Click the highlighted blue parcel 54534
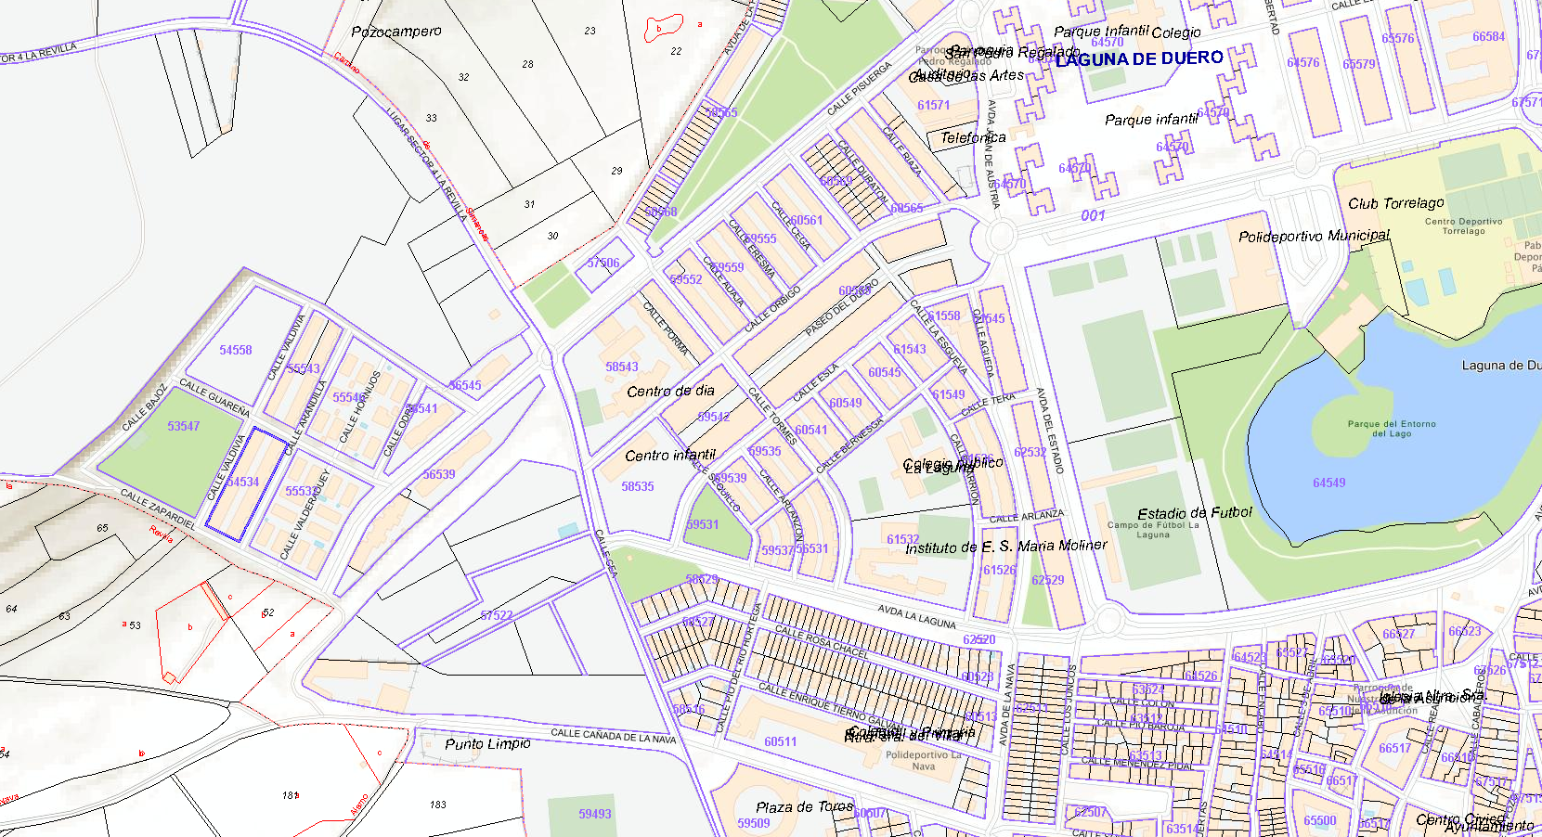Image resolution: width=1542 pixels, height=837 pixels. [x=243, y=483]
